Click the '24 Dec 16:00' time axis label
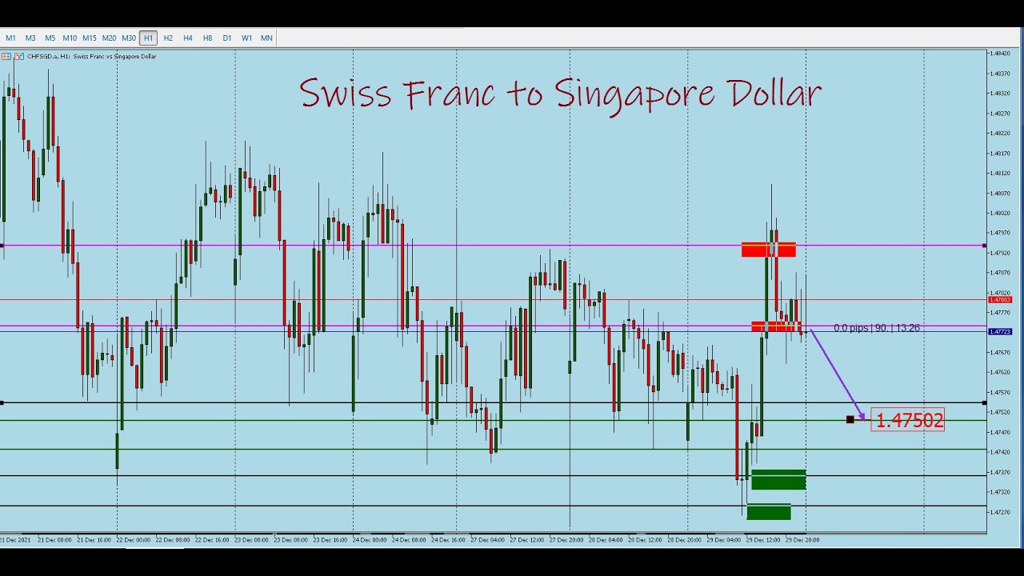Screen dimensions: 1024x576 click(x=447, y=540)
